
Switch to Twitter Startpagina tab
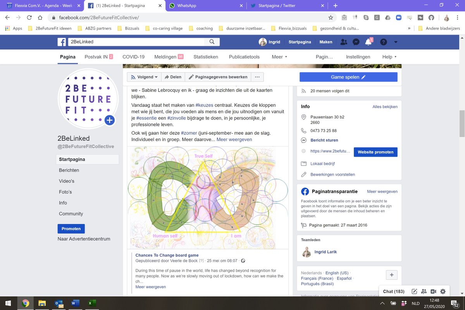287,6
